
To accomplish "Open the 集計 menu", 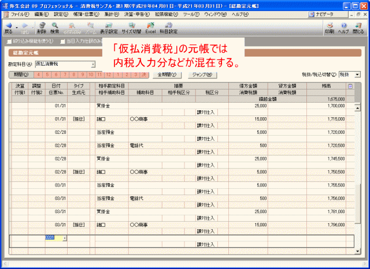I will click(x=112, y=14).
